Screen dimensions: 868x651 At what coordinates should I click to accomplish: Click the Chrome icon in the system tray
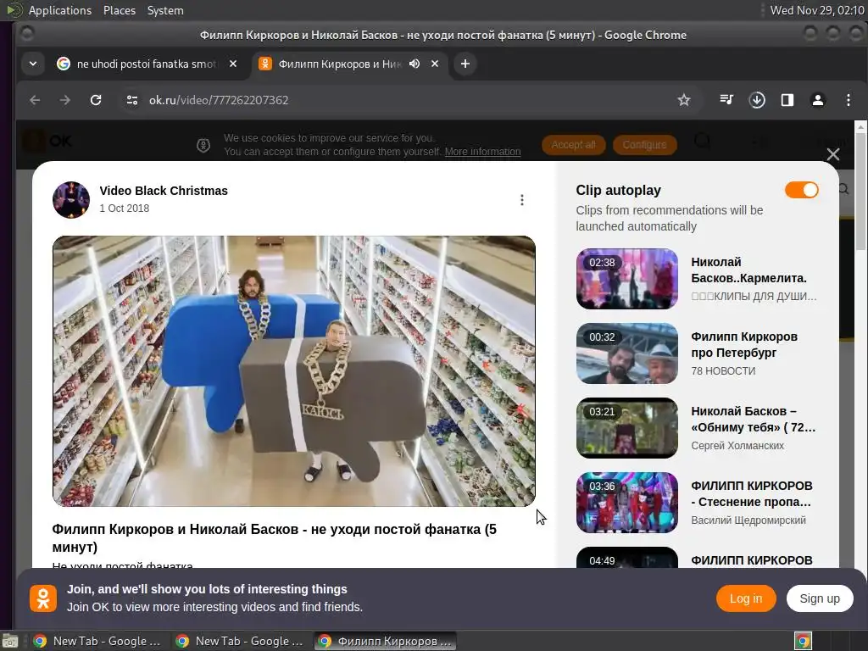803,641
